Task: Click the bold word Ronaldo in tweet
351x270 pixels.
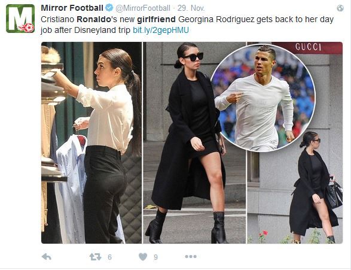Action: 94,20
